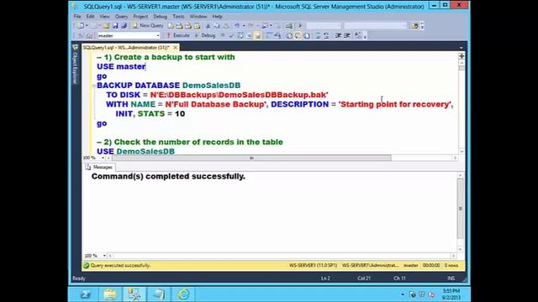Click the editor horizontal scrollbar thumb
Image resolution: width=538 pixels, height=302 pixels.
pos(251,158)
